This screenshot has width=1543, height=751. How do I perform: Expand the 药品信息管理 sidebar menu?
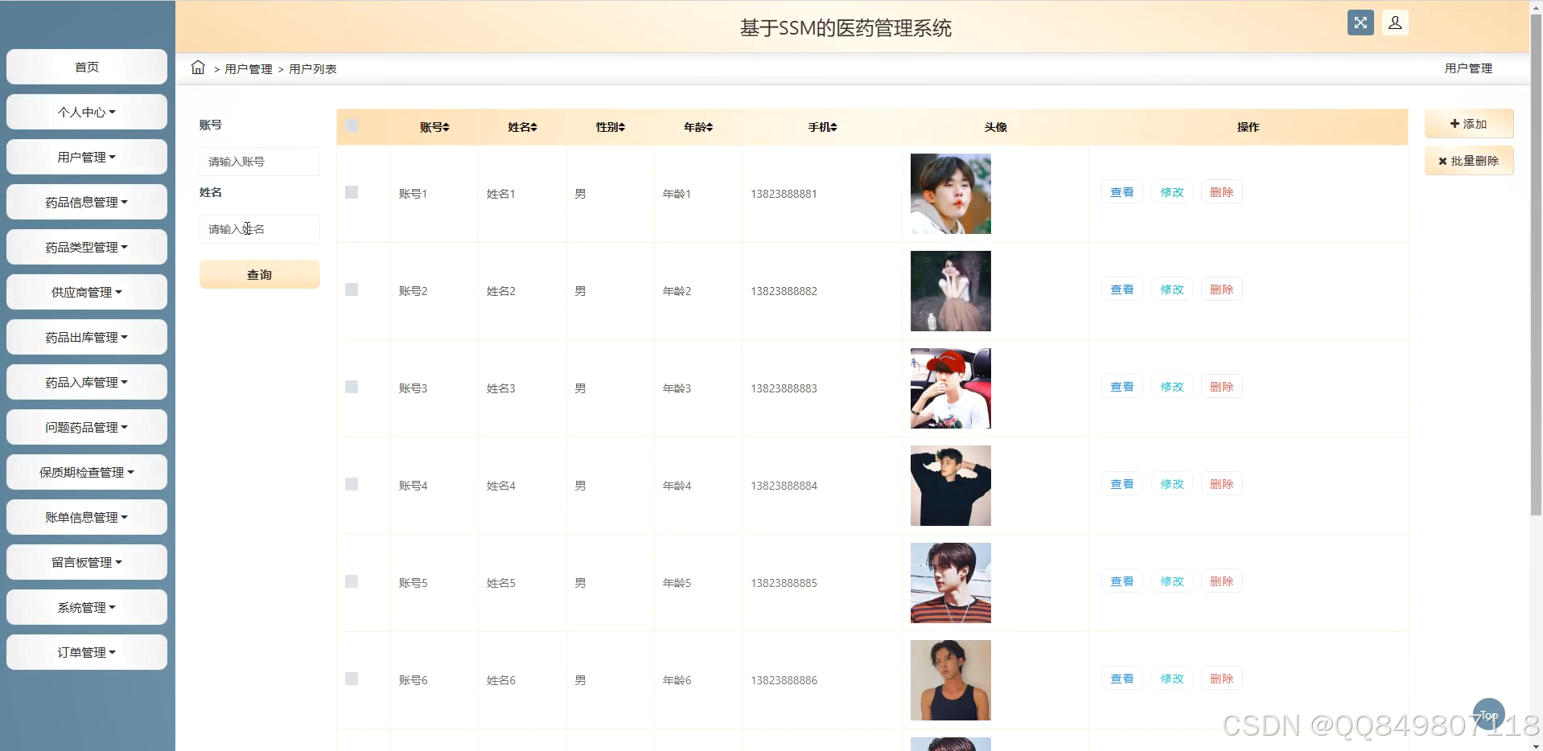[x=87, y=202]
